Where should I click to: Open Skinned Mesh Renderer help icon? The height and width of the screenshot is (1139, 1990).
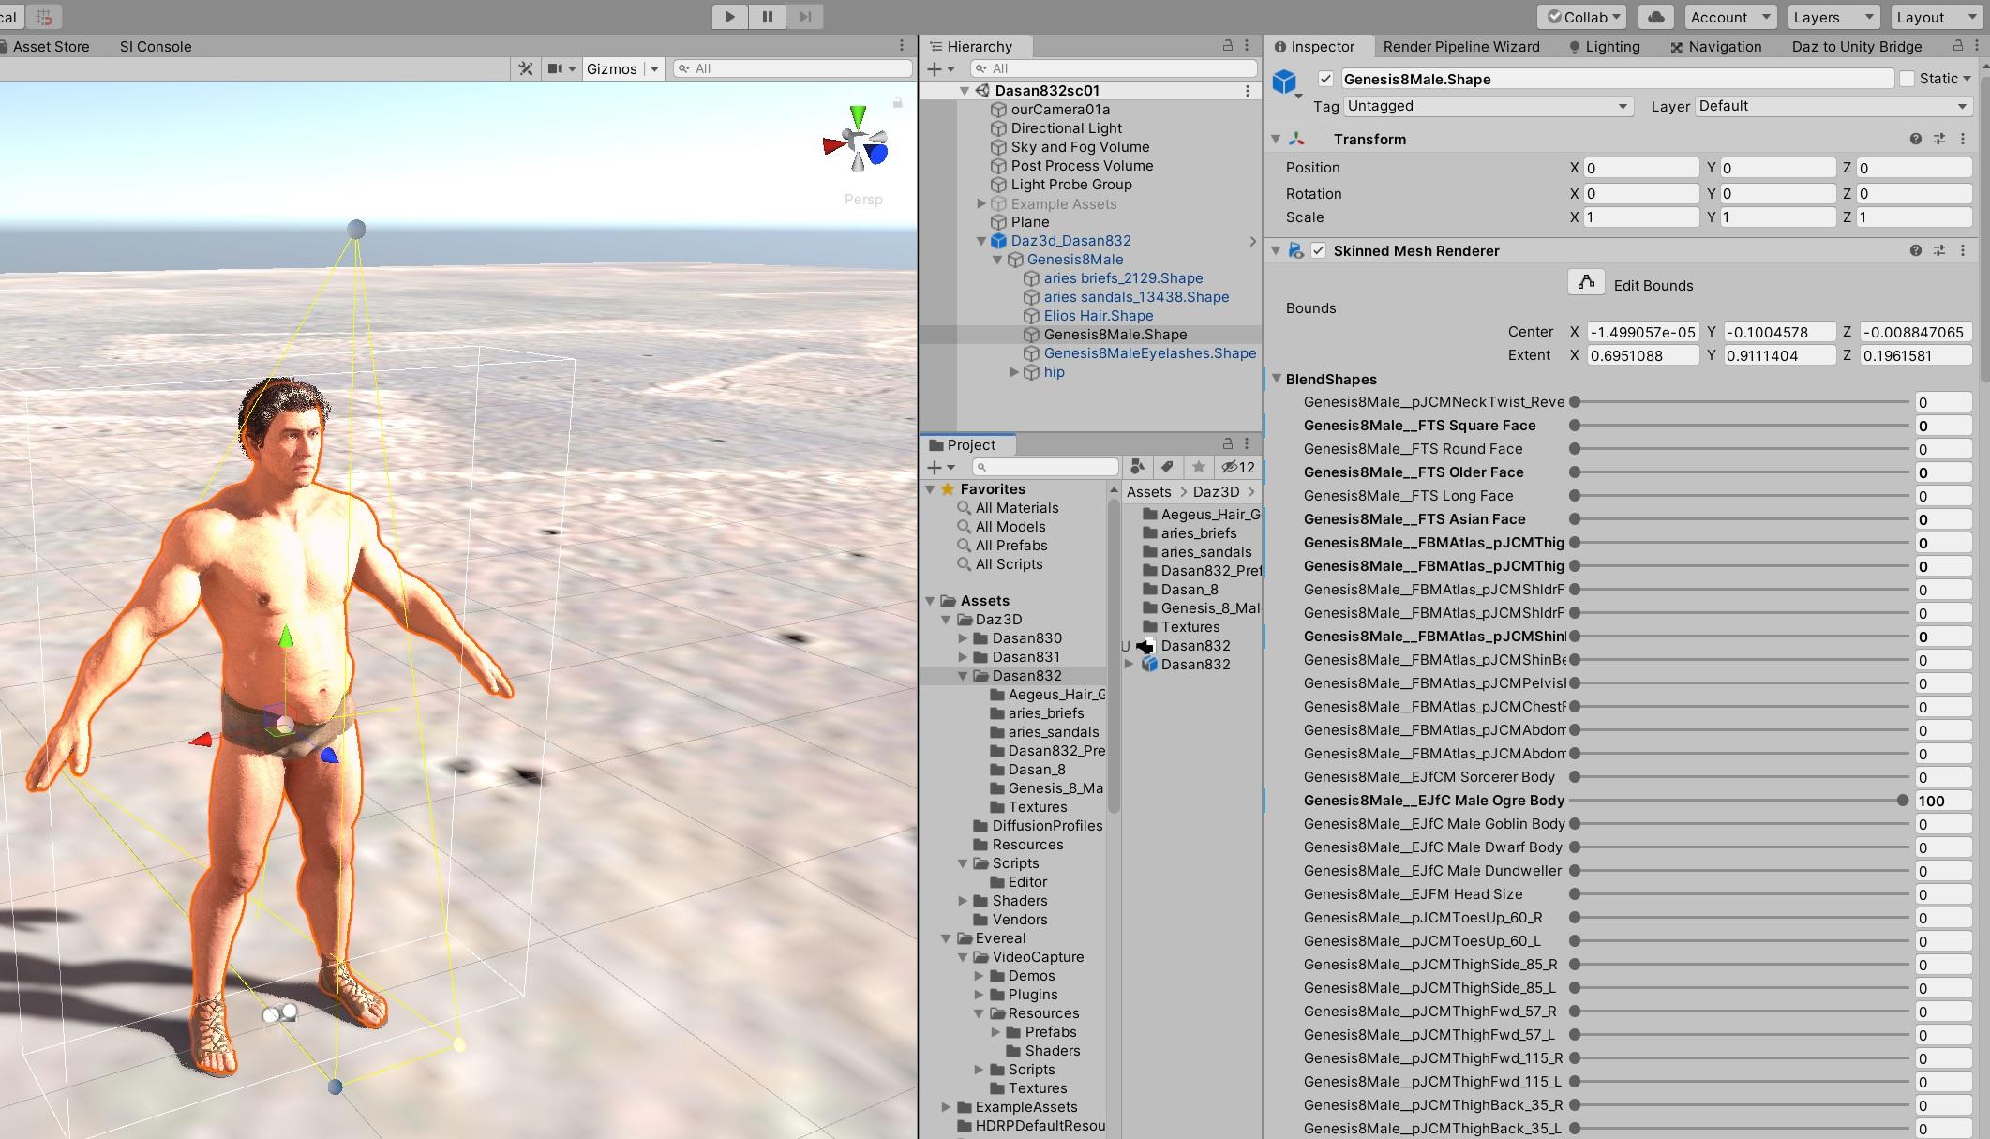(x=1915, y=250)
